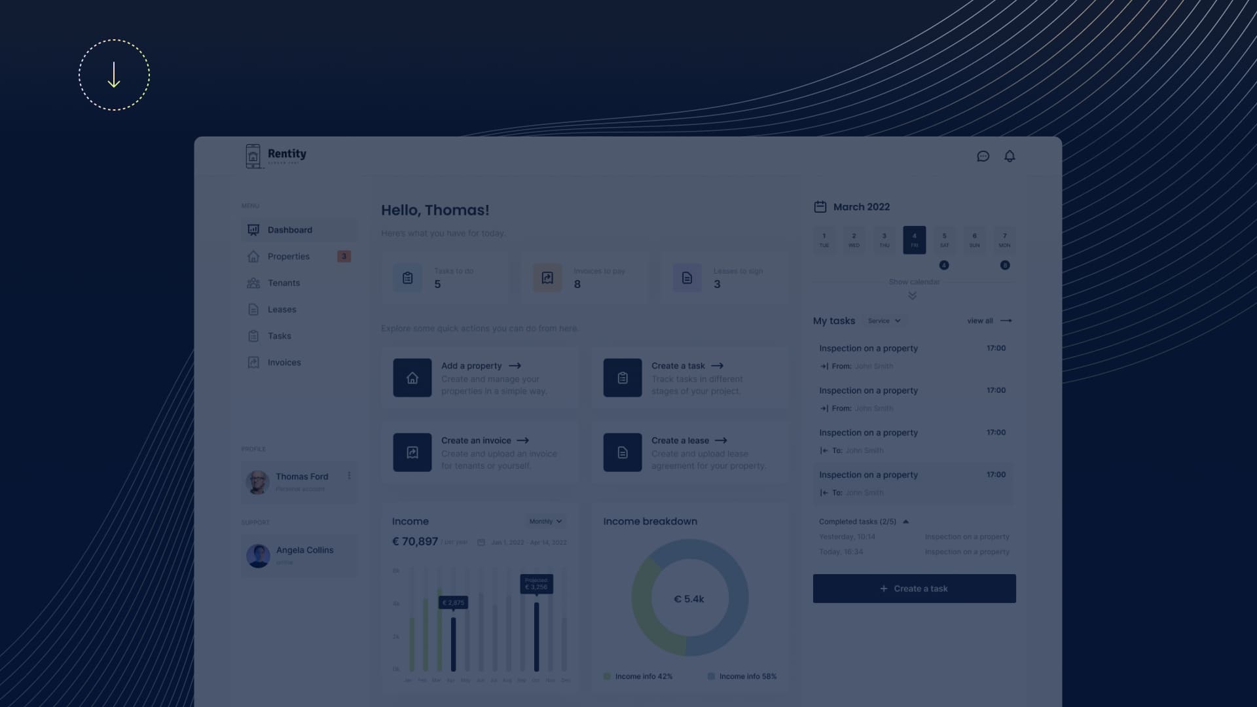Click the Thomas Ford profile section
Image resolution: width=1257 pixels, height=707 pixels.
(x=298, y=481)
